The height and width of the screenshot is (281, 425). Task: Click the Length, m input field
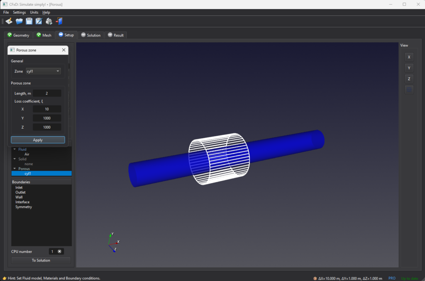point(47,94)
